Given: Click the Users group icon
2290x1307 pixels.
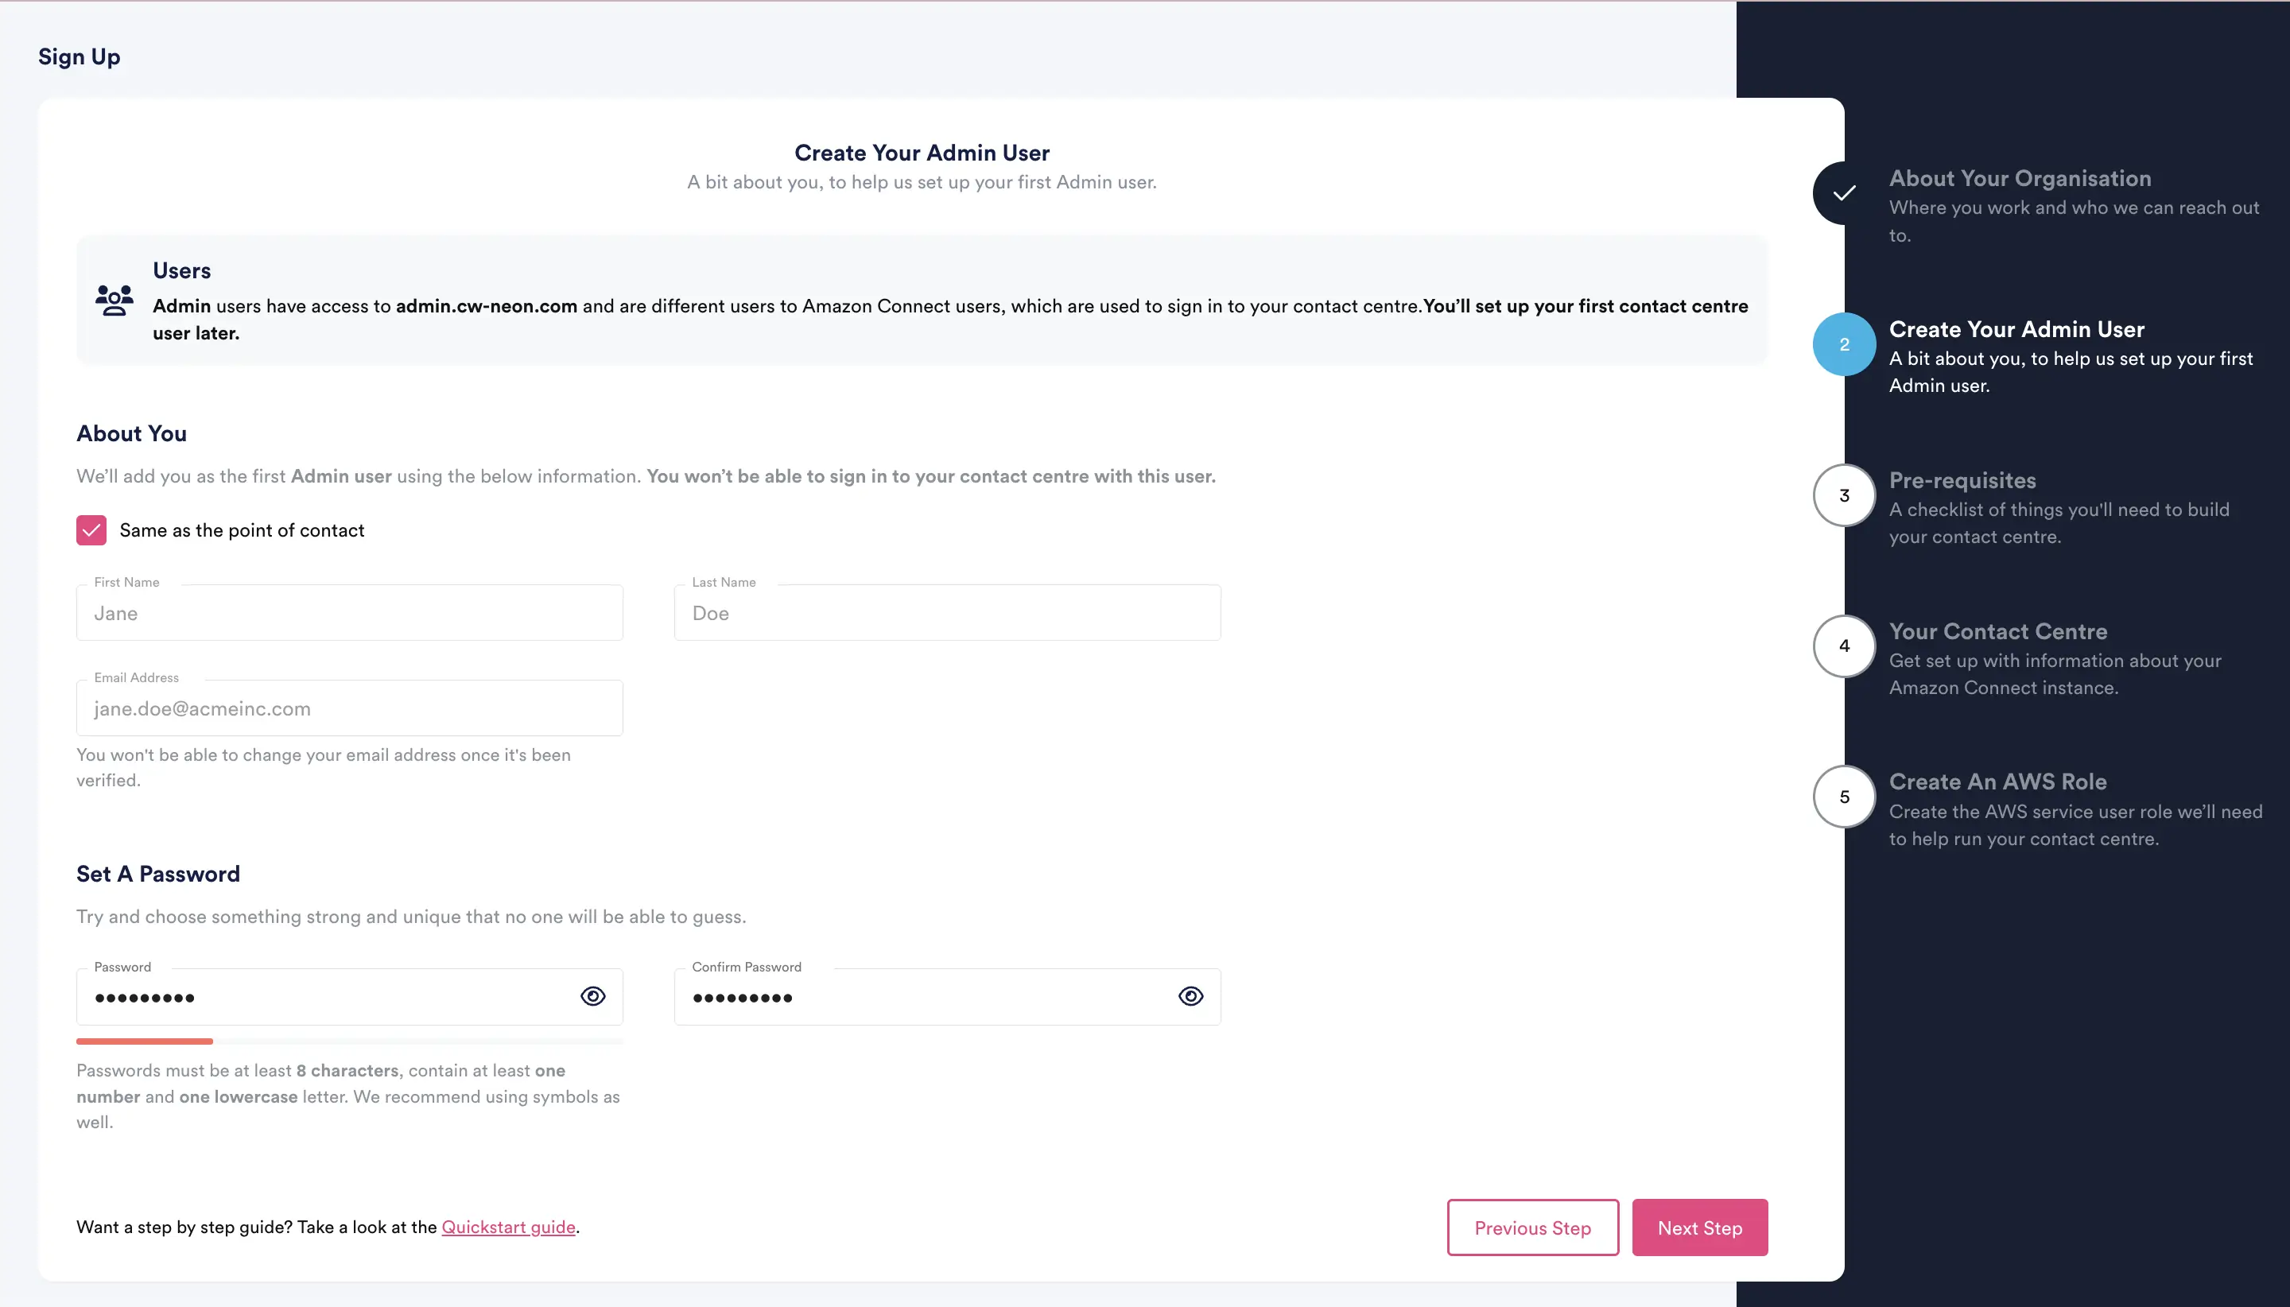Looking at the screenshot, I should pyautogui.click(x=114, y=300).
